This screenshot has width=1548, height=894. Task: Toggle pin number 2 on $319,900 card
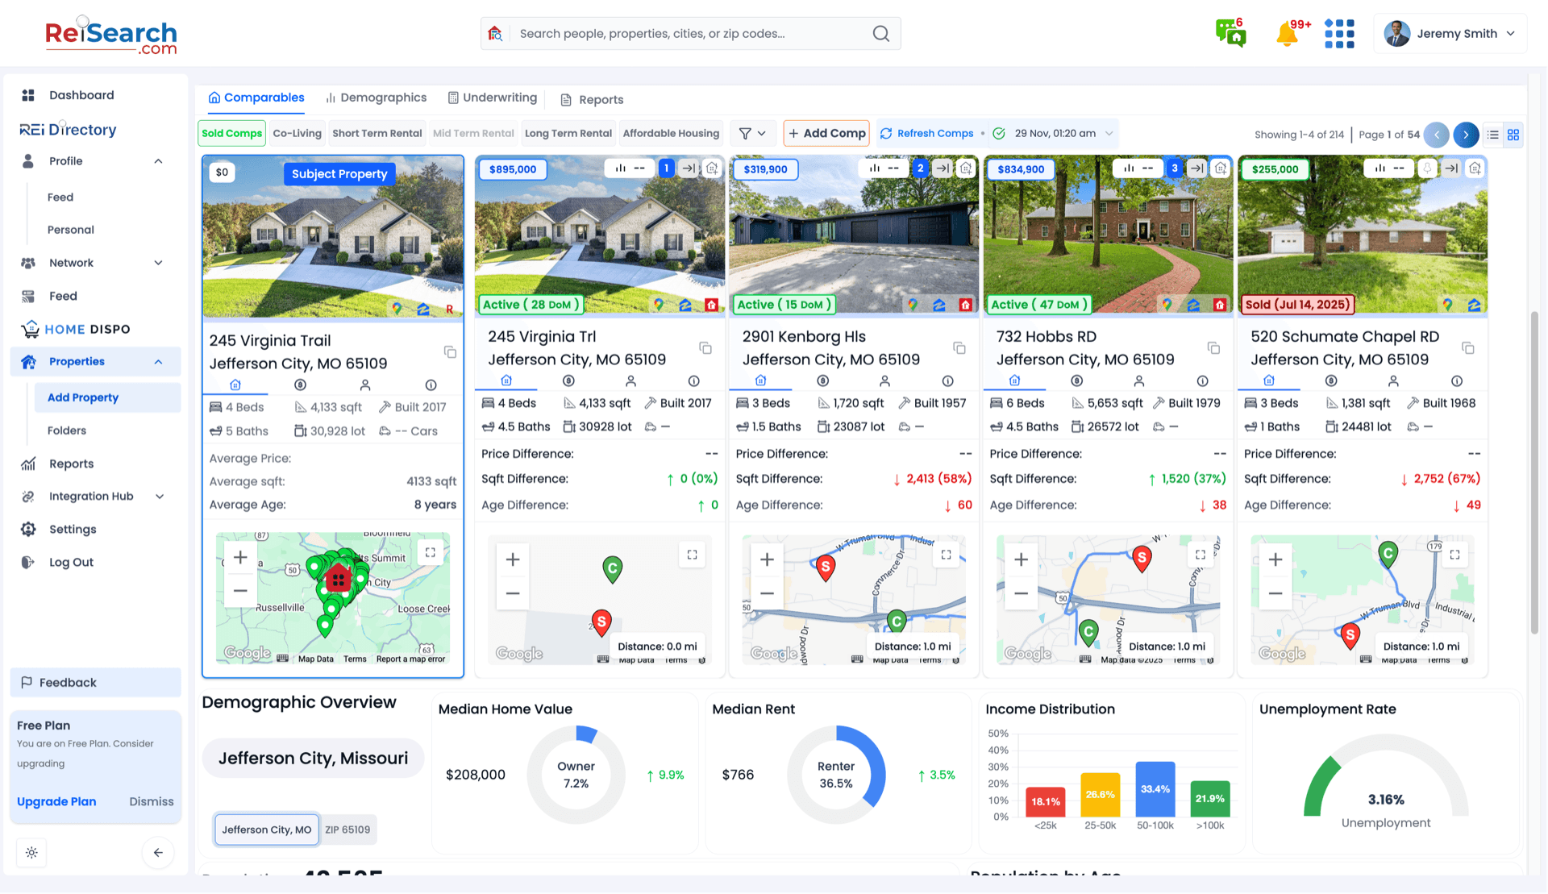[x=920, y=168]
